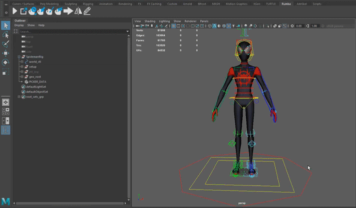Toggle the resolution gate icon
356x208 pixels.
pos(183,26)
